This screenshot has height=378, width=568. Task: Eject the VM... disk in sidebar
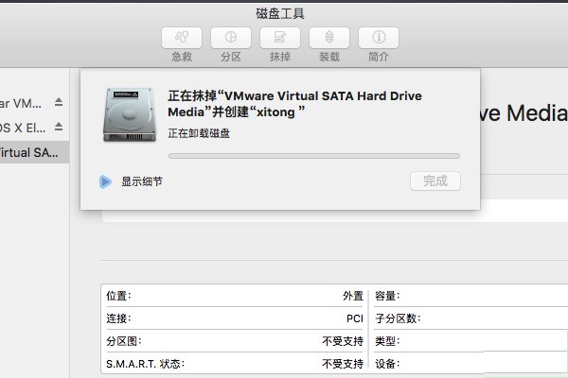tap(59, 102)
